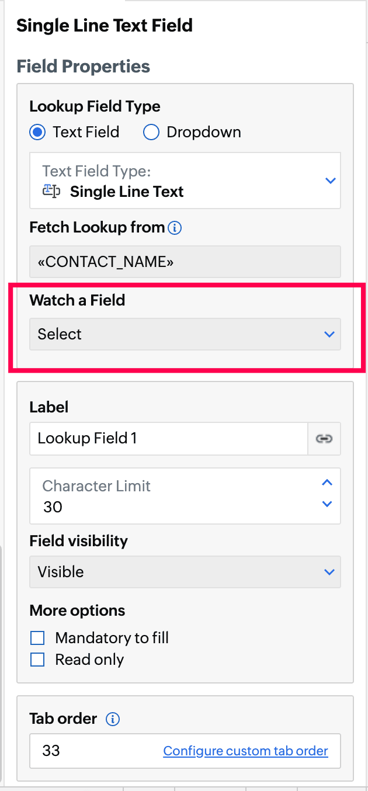Click the Fetch Lookup CONTACT_NAME field

pyautogui.click(x=185, y=262)
